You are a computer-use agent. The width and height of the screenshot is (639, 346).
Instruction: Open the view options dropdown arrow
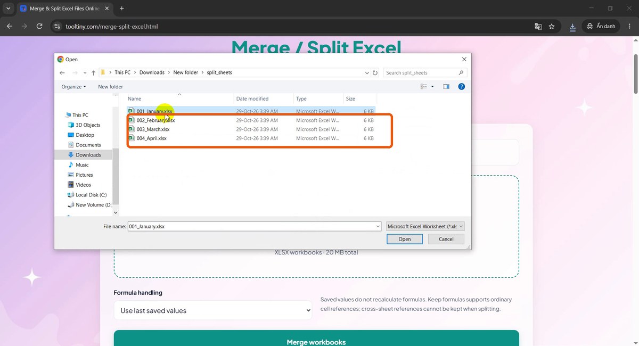point(432,86)
